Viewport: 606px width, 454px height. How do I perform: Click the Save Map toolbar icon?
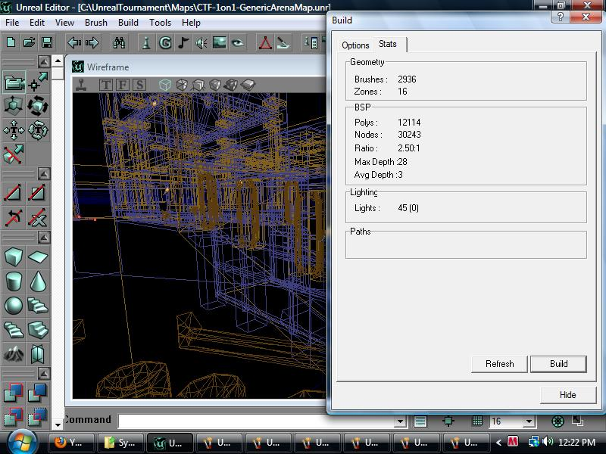point(48,43)
